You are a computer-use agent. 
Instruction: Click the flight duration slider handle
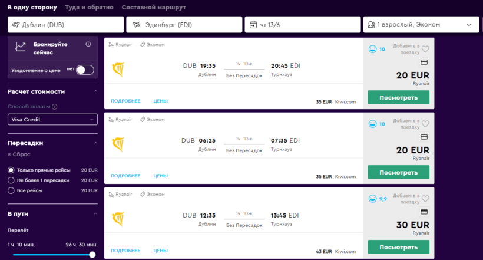[x=92, y=255]
